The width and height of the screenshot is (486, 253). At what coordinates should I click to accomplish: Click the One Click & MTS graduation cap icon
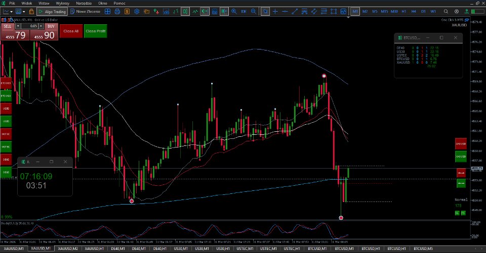(467, 20)
